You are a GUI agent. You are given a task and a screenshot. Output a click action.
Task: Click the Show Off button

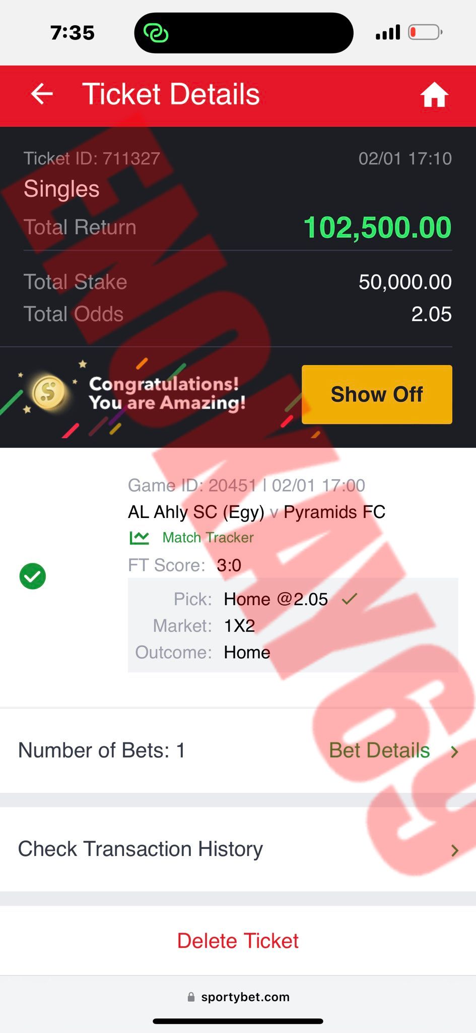click(377, 394)
